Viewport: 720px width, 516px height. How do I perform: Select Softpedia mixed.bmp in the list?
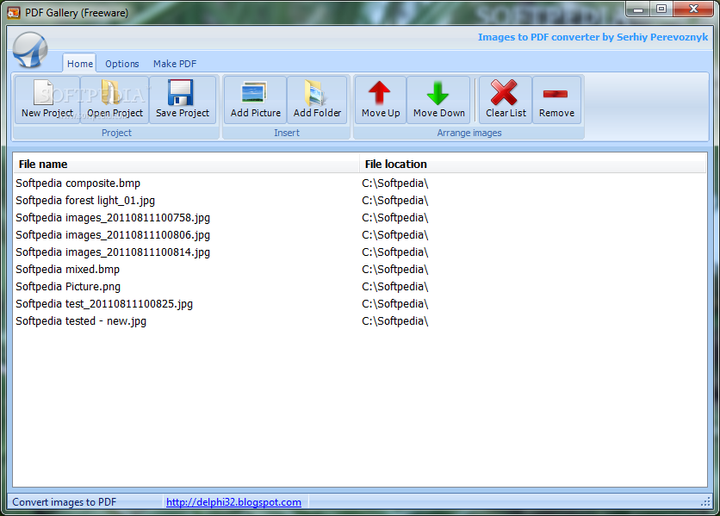[360, 270]
